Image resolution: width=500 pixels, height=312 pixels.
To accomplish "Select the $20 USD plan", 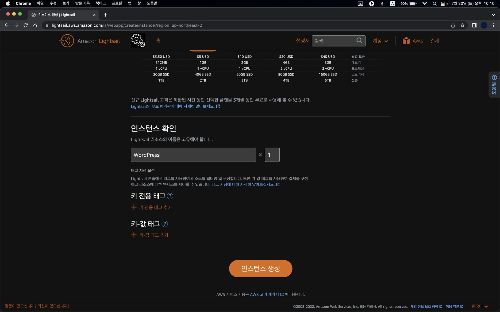I will pyautogui.click(x=286, y=57).
